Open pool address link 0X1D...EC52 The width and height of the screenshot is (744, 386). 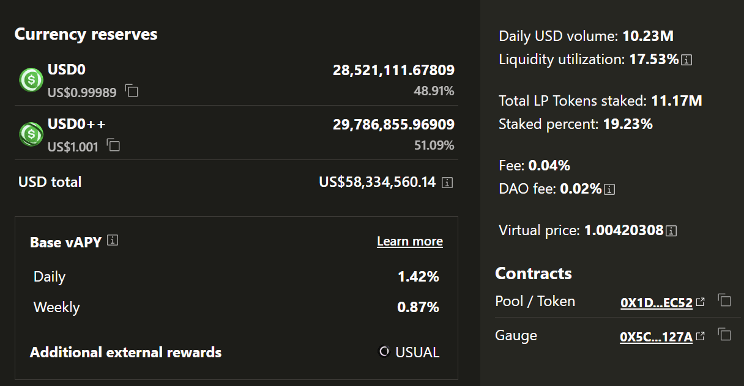(x=656, y=302)
